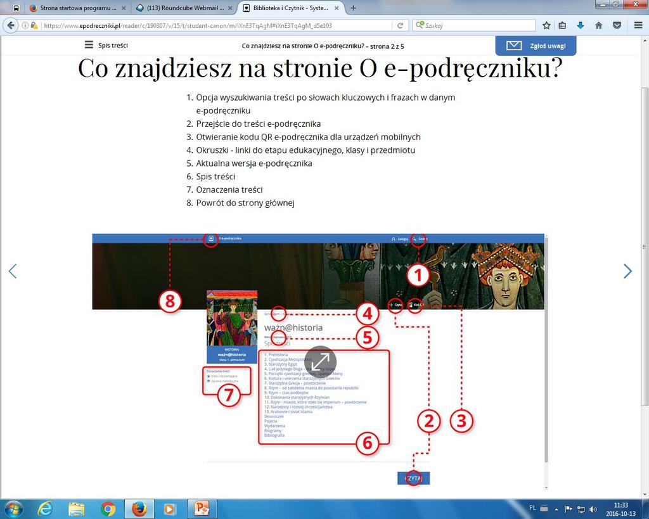This screenshot has height=519, width=649.
Task: Go to the Firefox home page icon
Action: (598, 25)
